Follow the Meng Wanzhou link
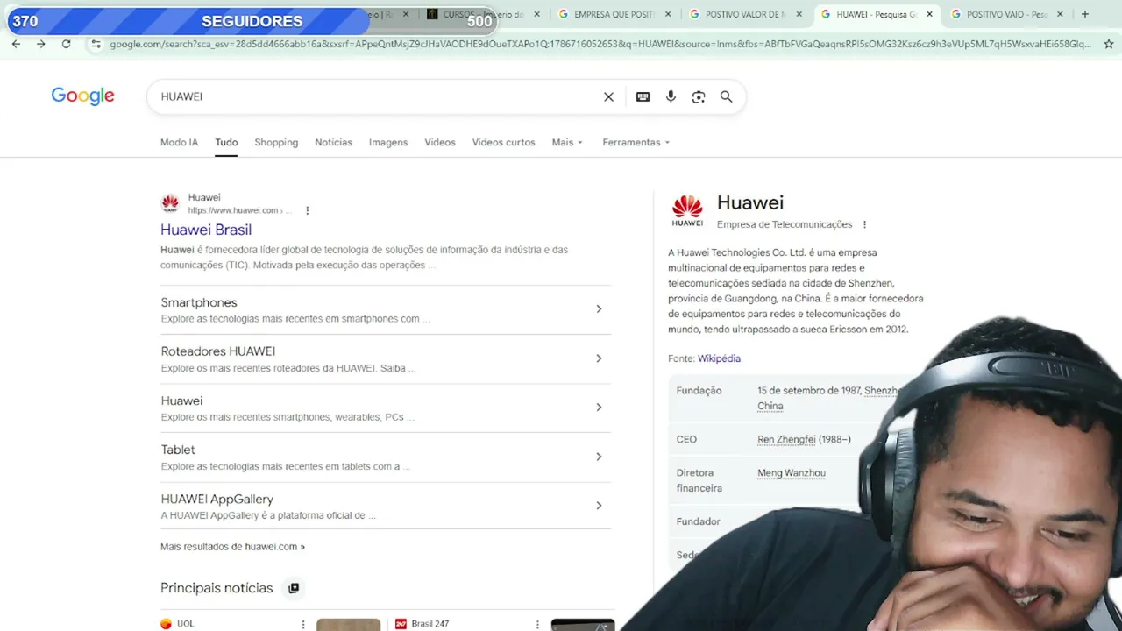 pyautogui.click(x=792, y=473)
